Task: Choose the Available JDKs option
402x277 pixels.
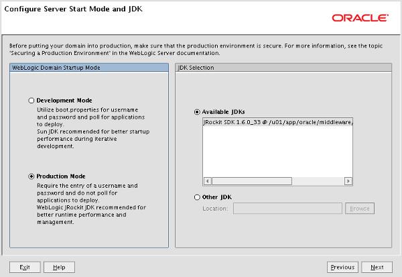Action: [197, 112]
